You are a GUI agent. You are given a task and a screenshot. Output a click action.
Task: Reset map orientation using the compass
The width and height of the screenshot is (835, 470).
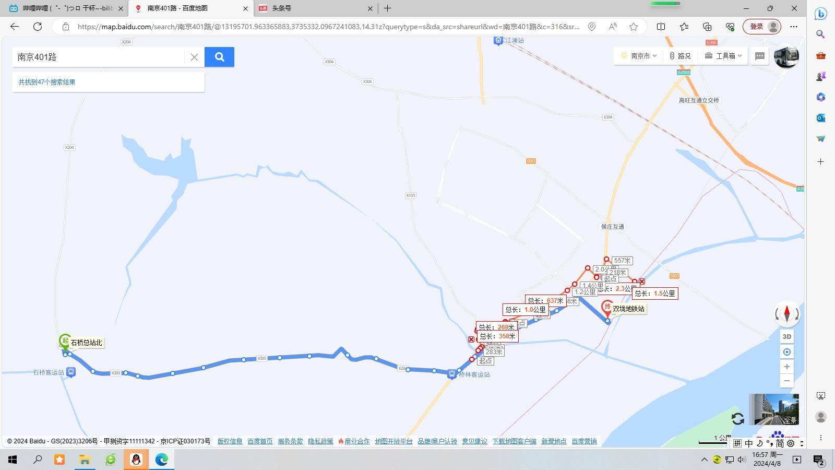[787, 313]
